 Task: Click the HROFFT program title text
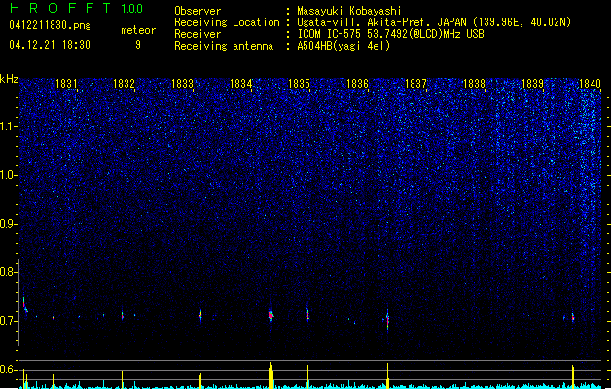60,8
